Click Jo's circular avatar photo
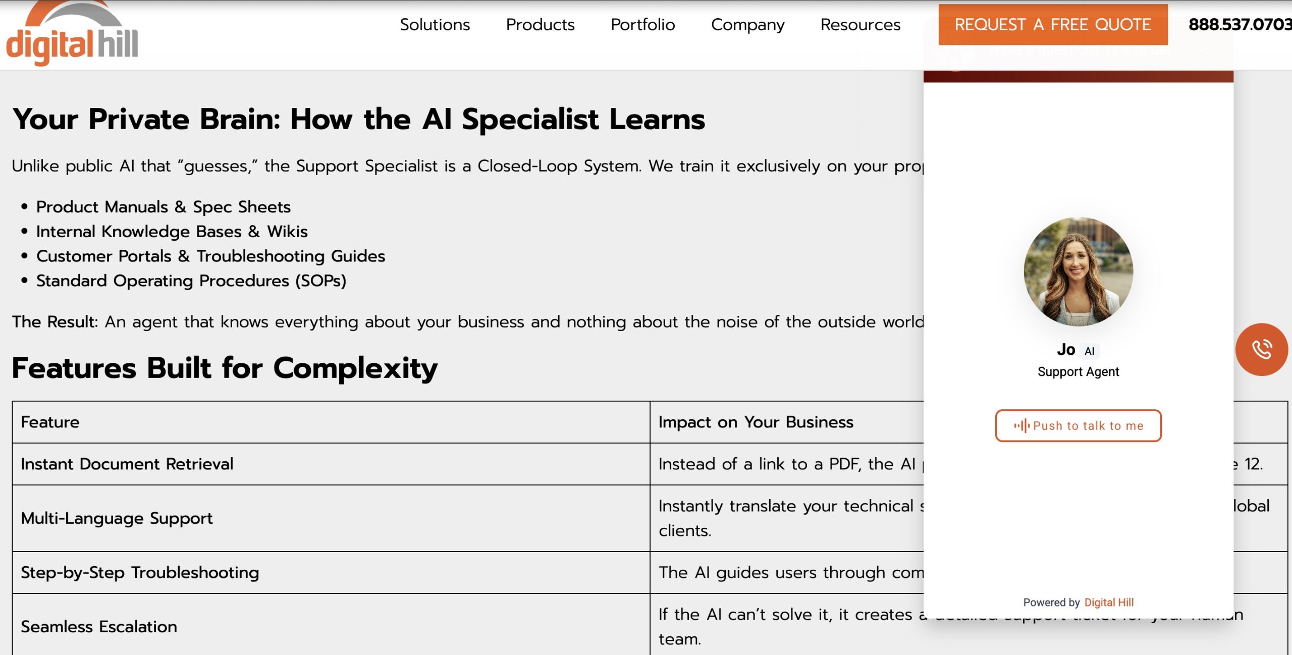The height and width of the screenshot is (655, 1292). click(x=1078, y=272)
